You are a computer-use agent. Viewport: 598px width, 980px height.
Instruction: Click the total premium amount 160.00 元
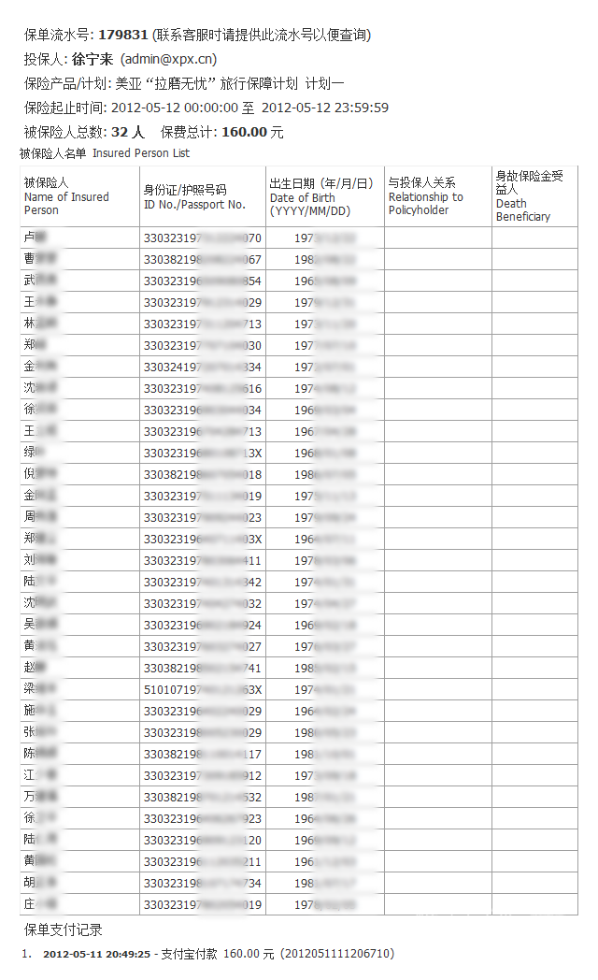click(x=252, y=132)
